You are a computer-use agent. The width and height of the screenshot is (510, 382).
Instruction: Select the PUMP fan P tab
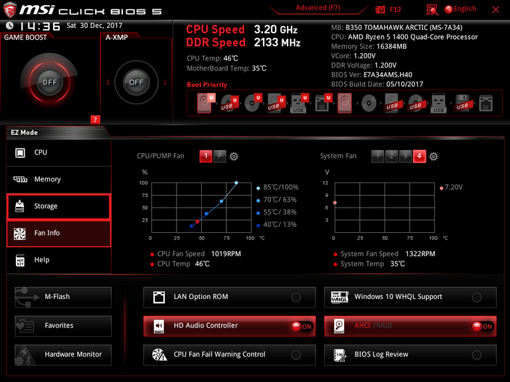tap(220, 157)
